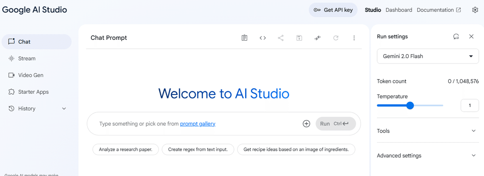Click the reset run settings icon
This screenshot has height=176, width=484.
(x=456, y=37)
